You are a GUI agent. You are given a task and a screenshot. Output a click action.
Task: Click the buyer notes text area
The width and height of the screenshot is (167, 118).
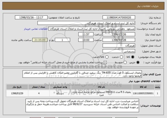[x=82, y=106]
